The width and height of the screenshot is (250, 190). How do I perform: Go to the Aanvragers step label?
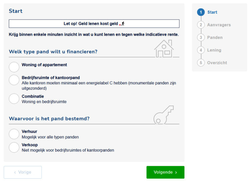point(219,25)
